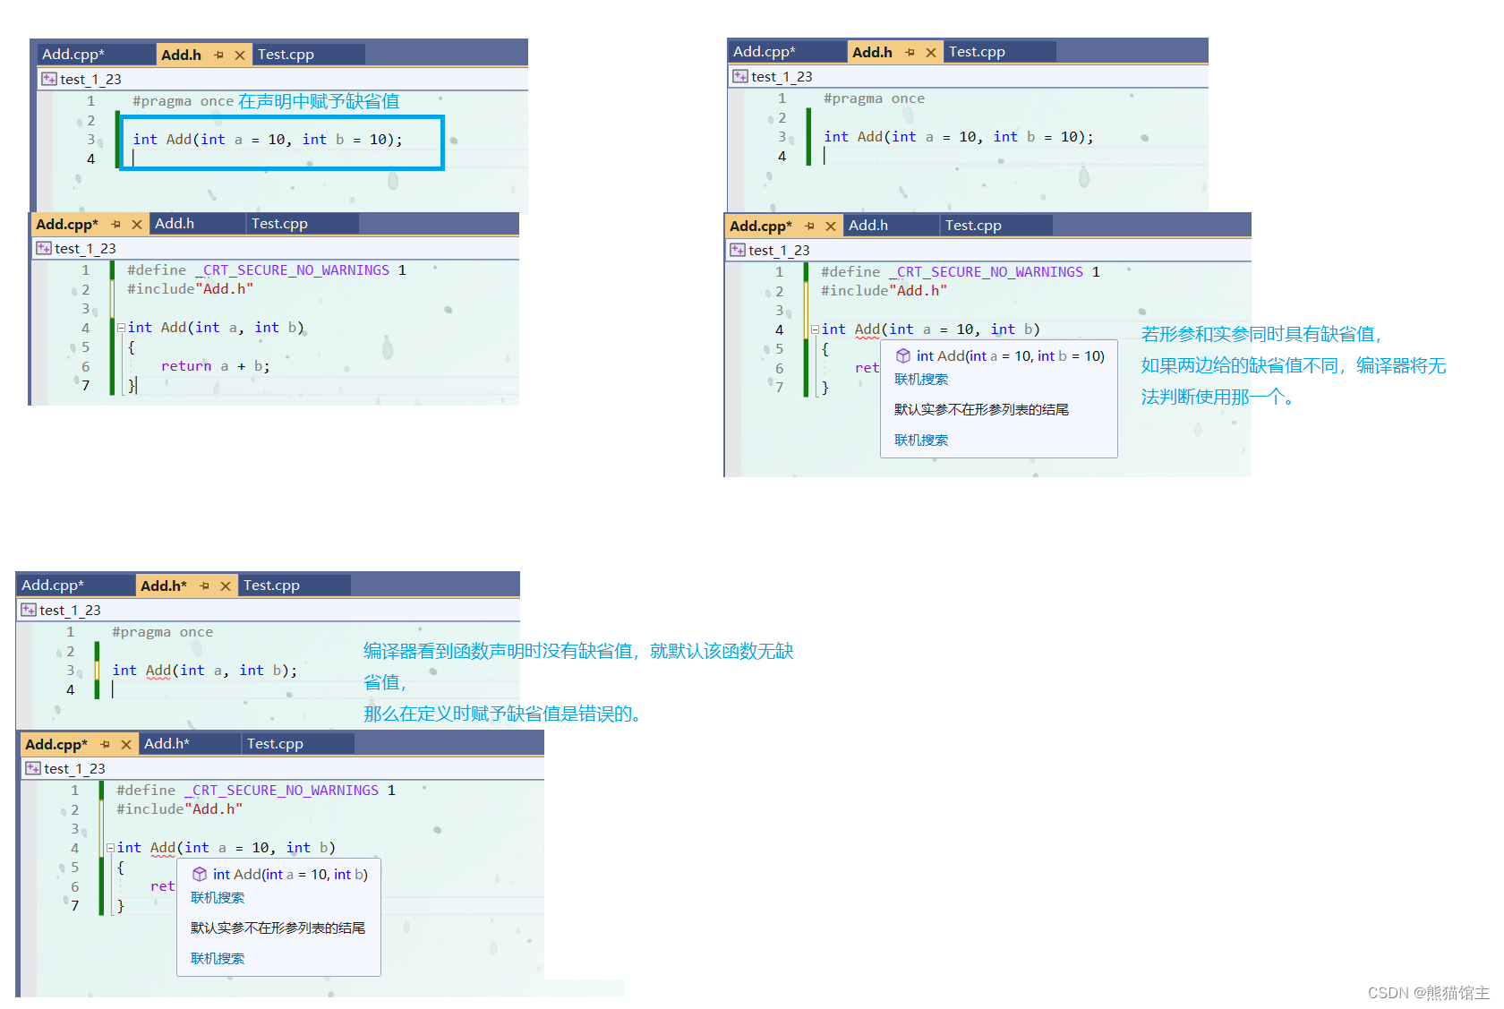Close the Add.h tab in top-left header pane
The height and width of the screenshot is (1009, 1504).
pos(240,56)
